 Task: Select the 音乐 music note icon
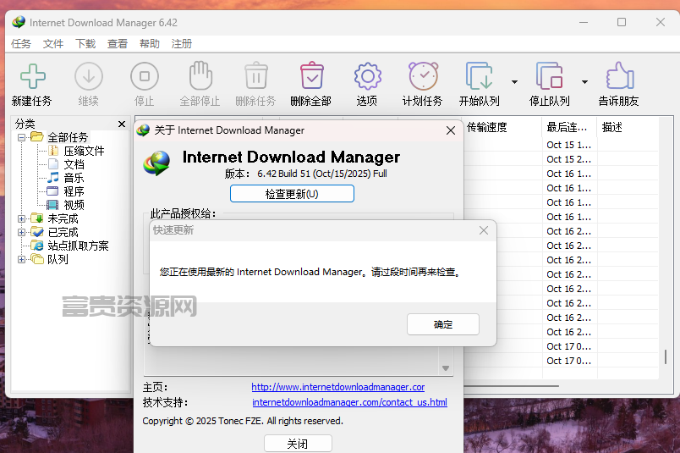pos(53,178)
